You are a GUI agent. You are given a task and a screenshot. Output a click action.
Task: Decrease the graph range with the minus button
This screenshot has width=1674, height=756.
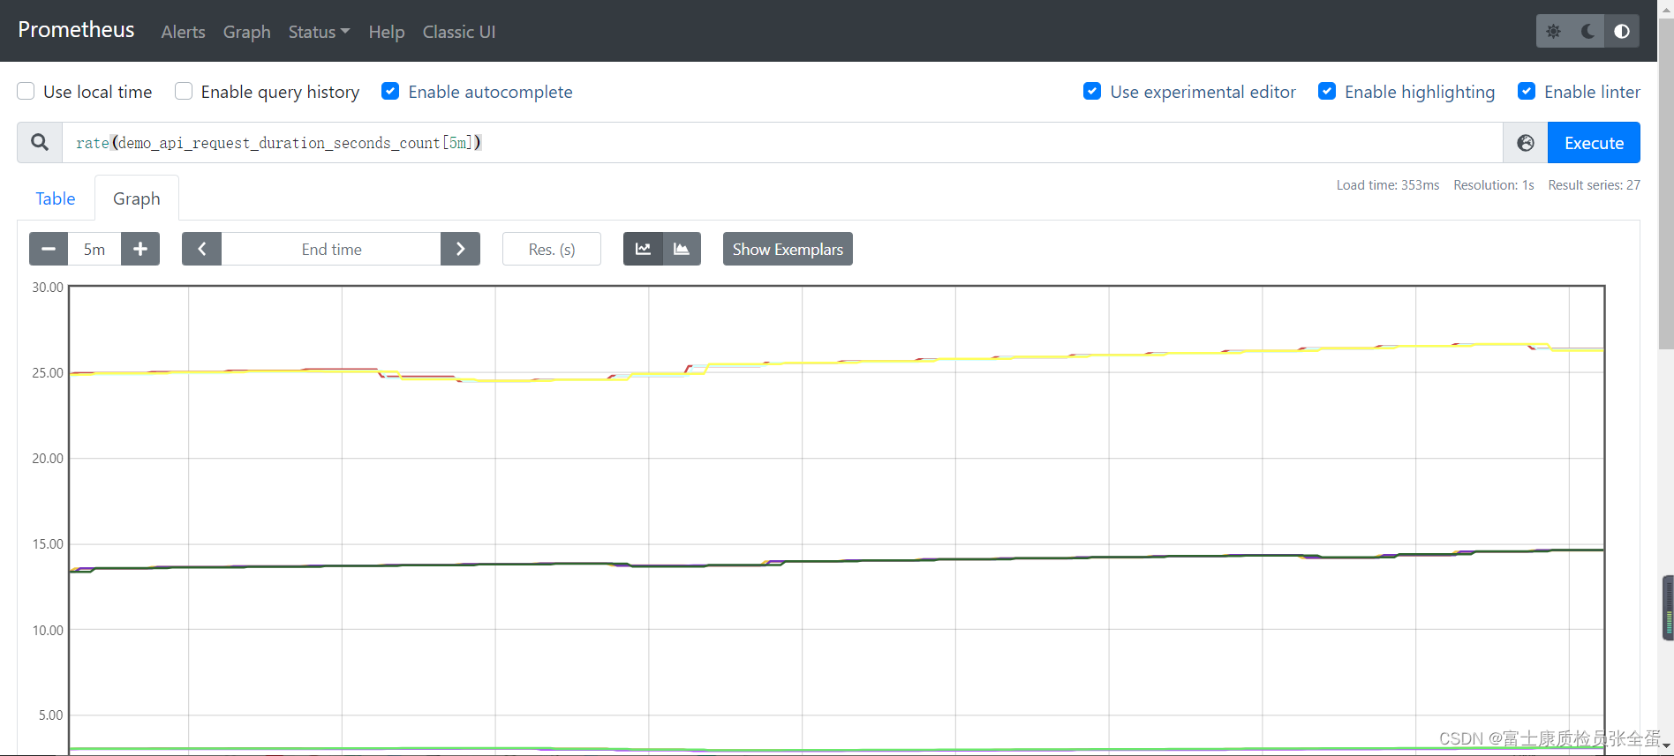coord(49,249)
